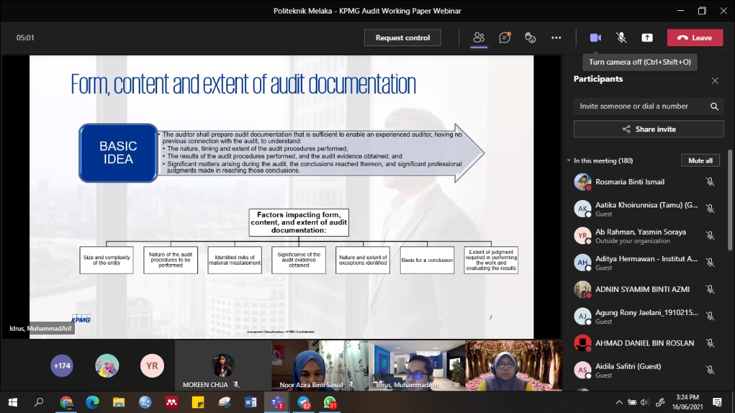This screenshot has height=413, width=735.
Task: Click AHMAD DANIEL BIN ROSLAN's muted mic icon
Action: 710,343
